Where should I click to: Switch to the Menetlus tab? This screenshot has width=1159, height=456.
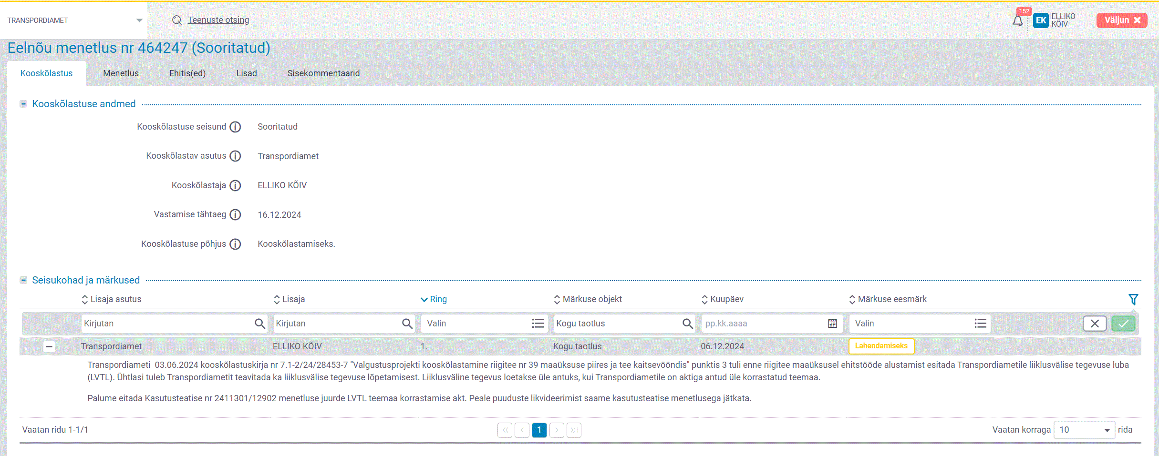pyautogui.click(x=121, y=73)
